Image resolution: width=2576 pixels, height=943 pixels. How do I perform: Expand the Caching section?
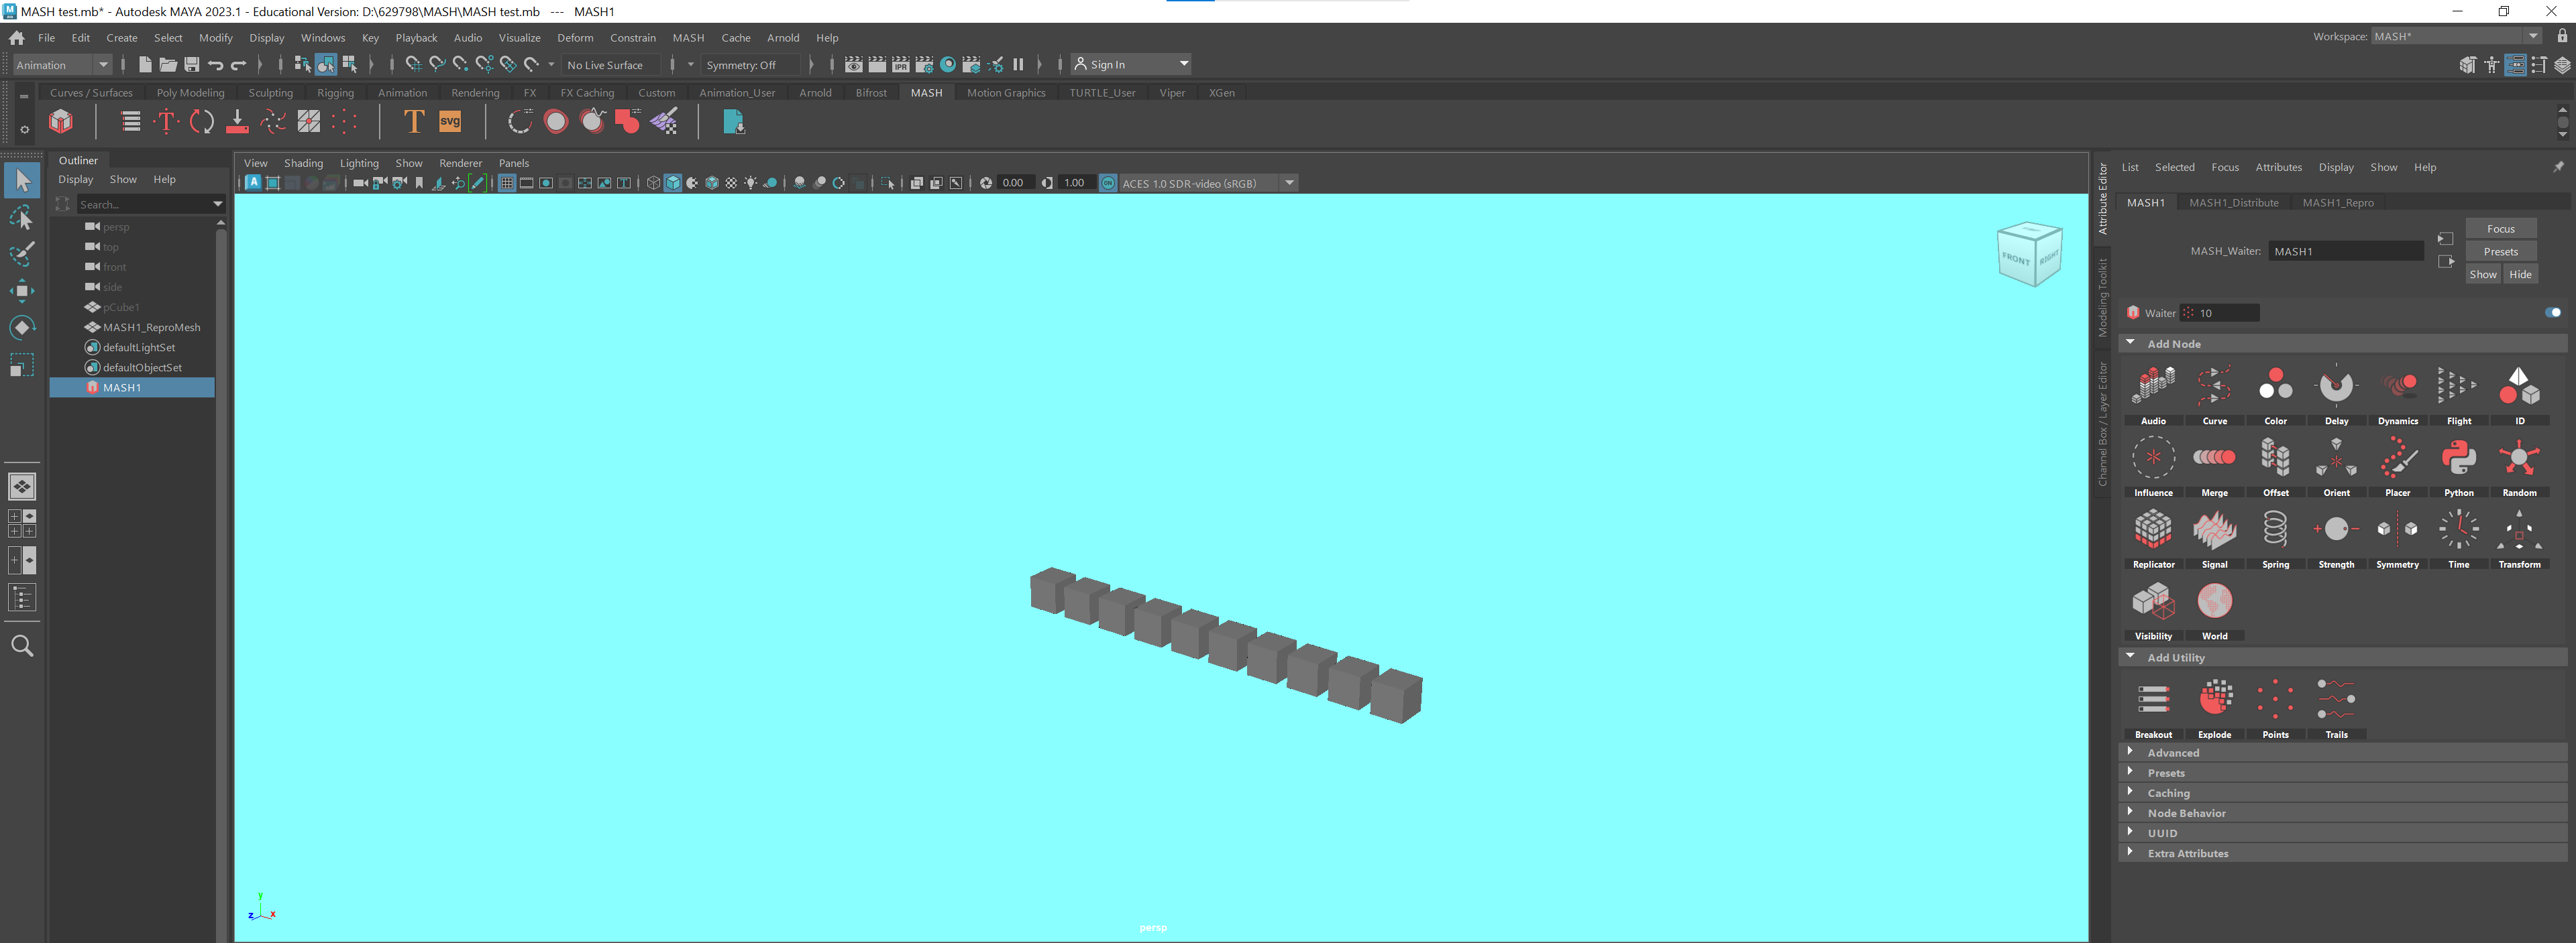point(2168,793)
